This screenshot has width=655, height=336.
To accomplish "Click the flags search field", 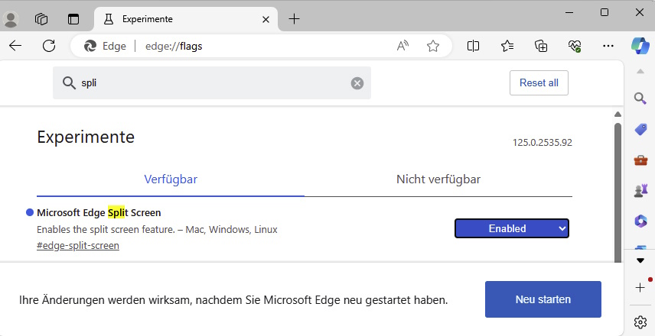I will (x=212, y=83).
